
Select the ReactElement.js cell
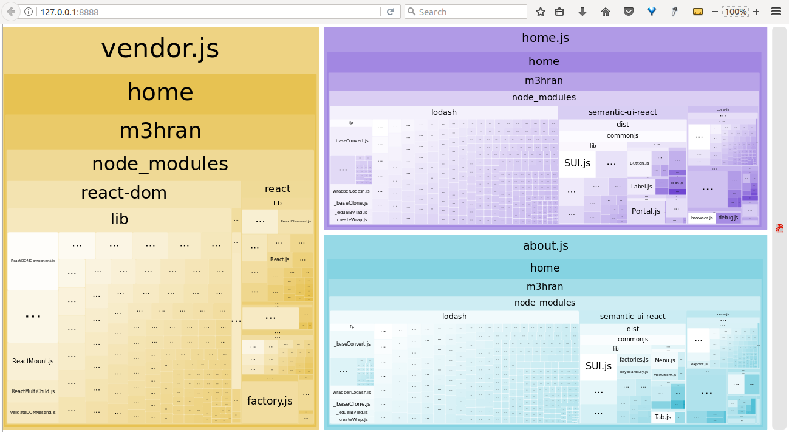(296, 221)
